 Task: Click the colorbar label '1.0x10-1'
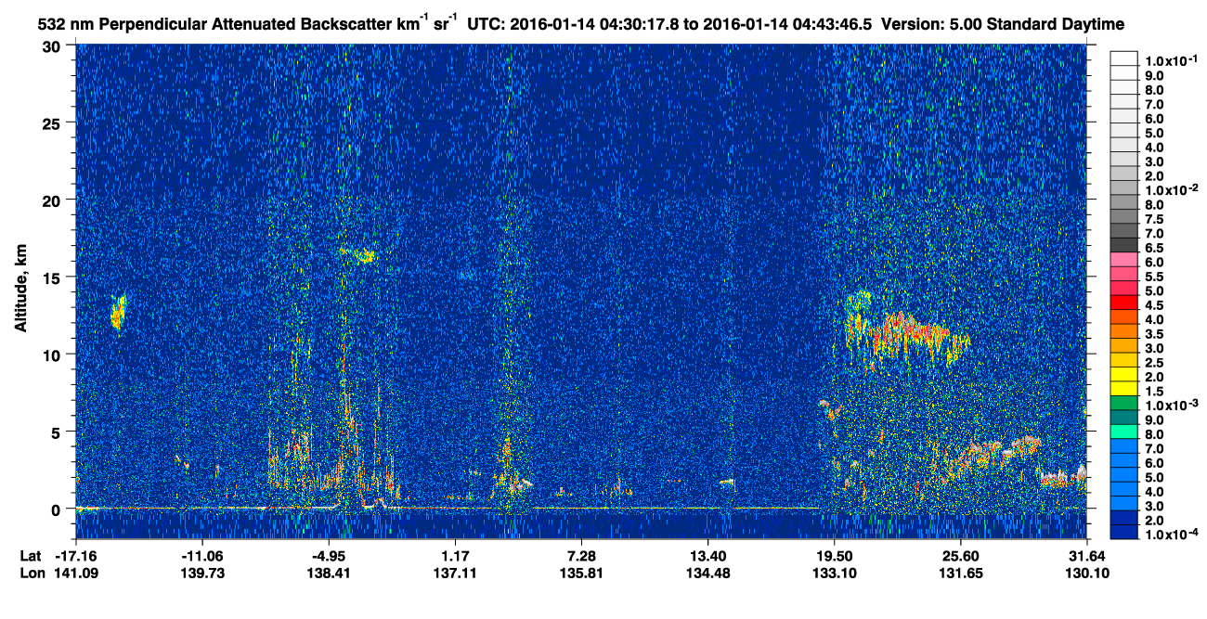[1173, 60]
